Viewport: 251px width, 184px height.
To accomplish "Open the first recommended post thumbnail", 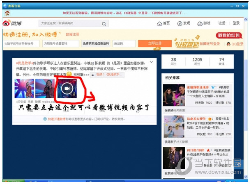I will pyautogui.click(x=174, y=95).
